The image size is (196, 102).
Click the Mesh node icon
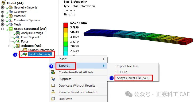click(11, 24)
